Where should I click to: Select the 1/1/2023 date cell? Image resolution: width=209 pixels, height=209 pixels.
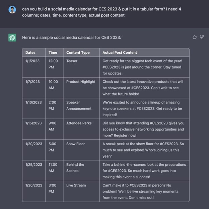click(x=32, y=61)
